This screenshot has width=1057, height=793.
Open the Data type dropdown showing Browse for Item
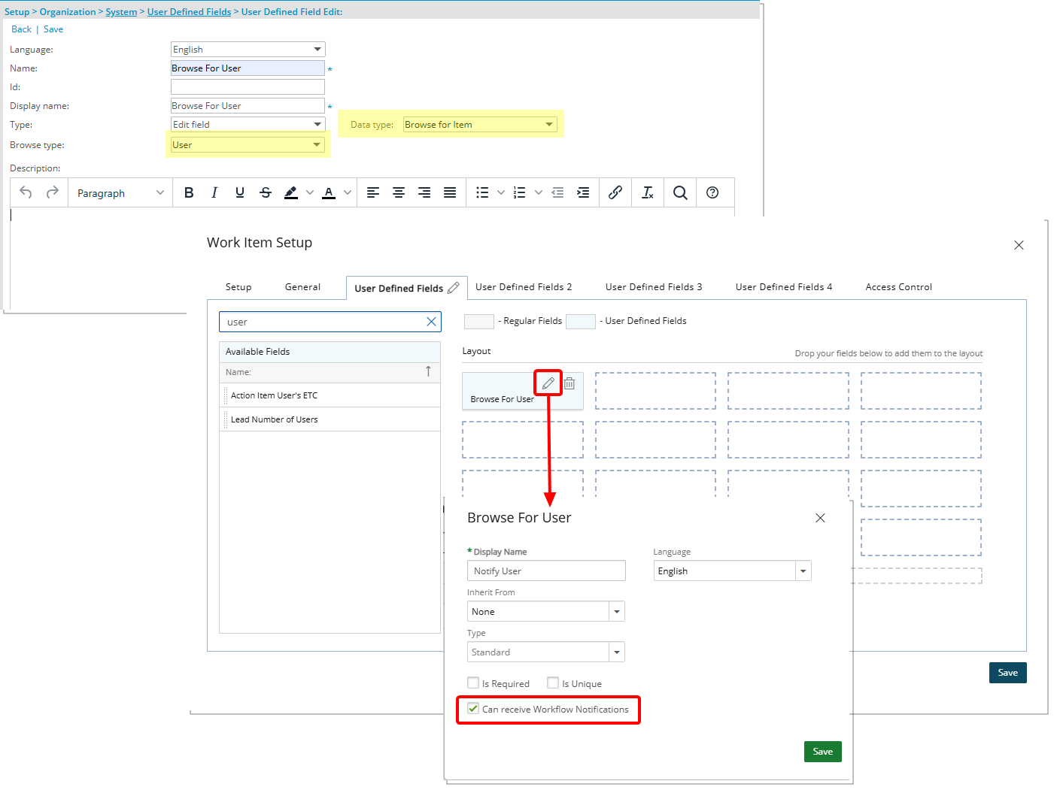[x=547, y=124]
